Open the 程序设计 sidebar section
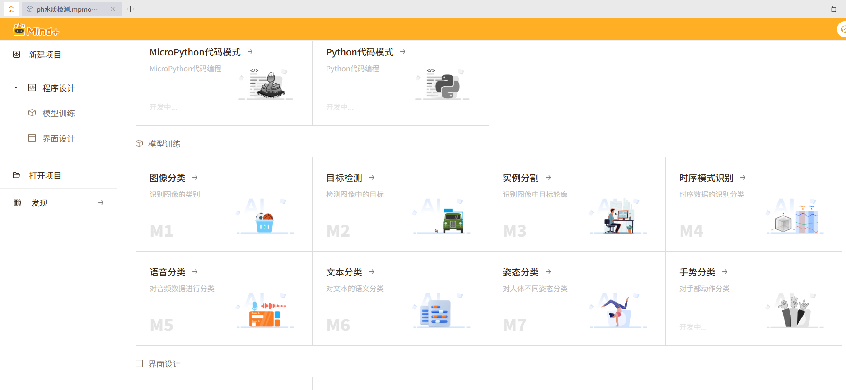 point(58,88)
